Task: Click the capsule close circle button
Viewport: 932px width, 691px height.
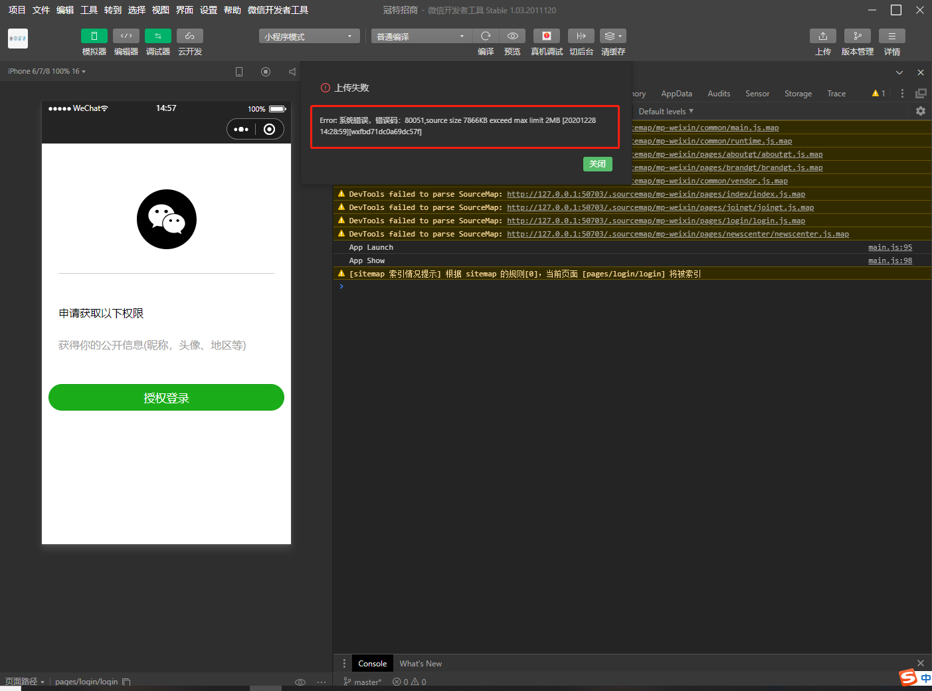Action: point(269,130)
